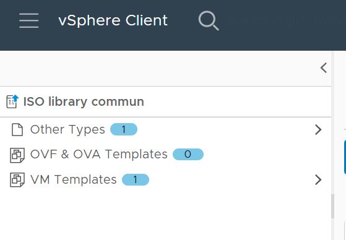The image size is (346, 240).
Task: Click the ISO library upload icon
Action: click(12, 101)
